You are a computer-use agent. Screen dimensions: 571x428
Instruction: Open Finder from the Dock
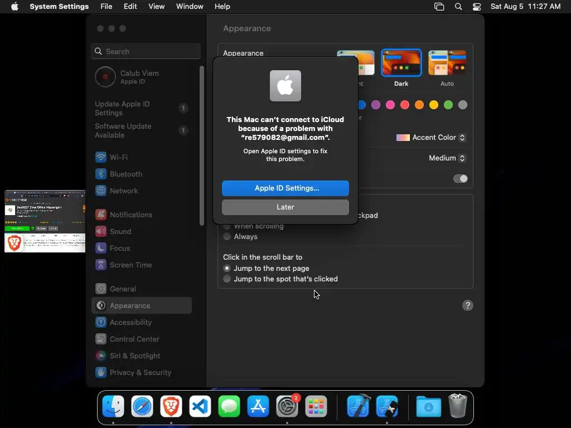113,406
